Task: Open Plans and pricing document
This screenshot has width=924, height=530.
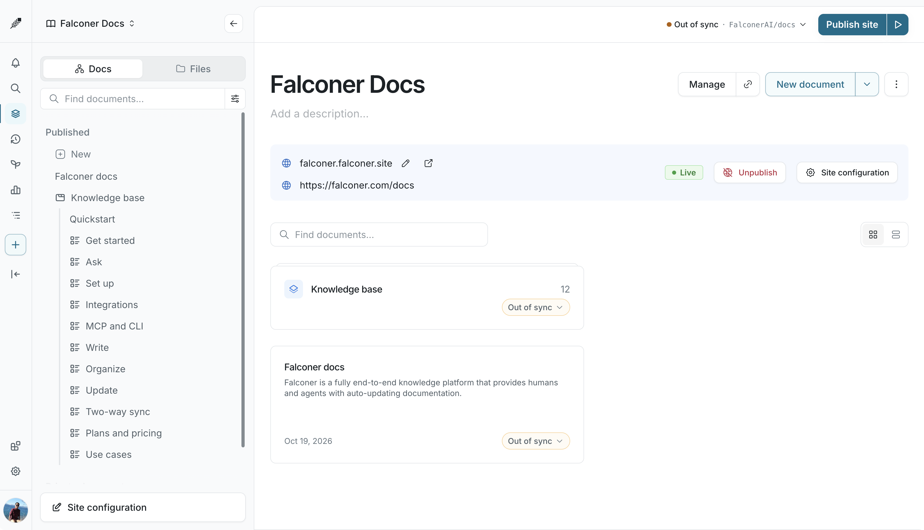Action: [123, 433]
